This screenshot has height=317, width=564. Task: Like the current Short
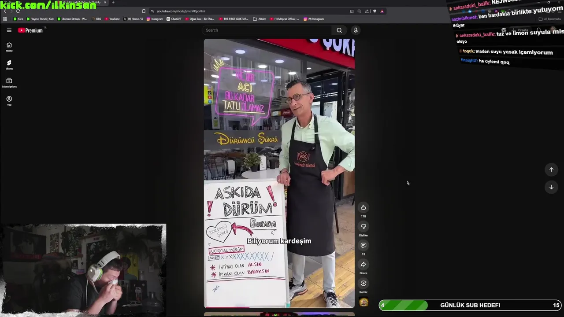(x=364, y=207)
